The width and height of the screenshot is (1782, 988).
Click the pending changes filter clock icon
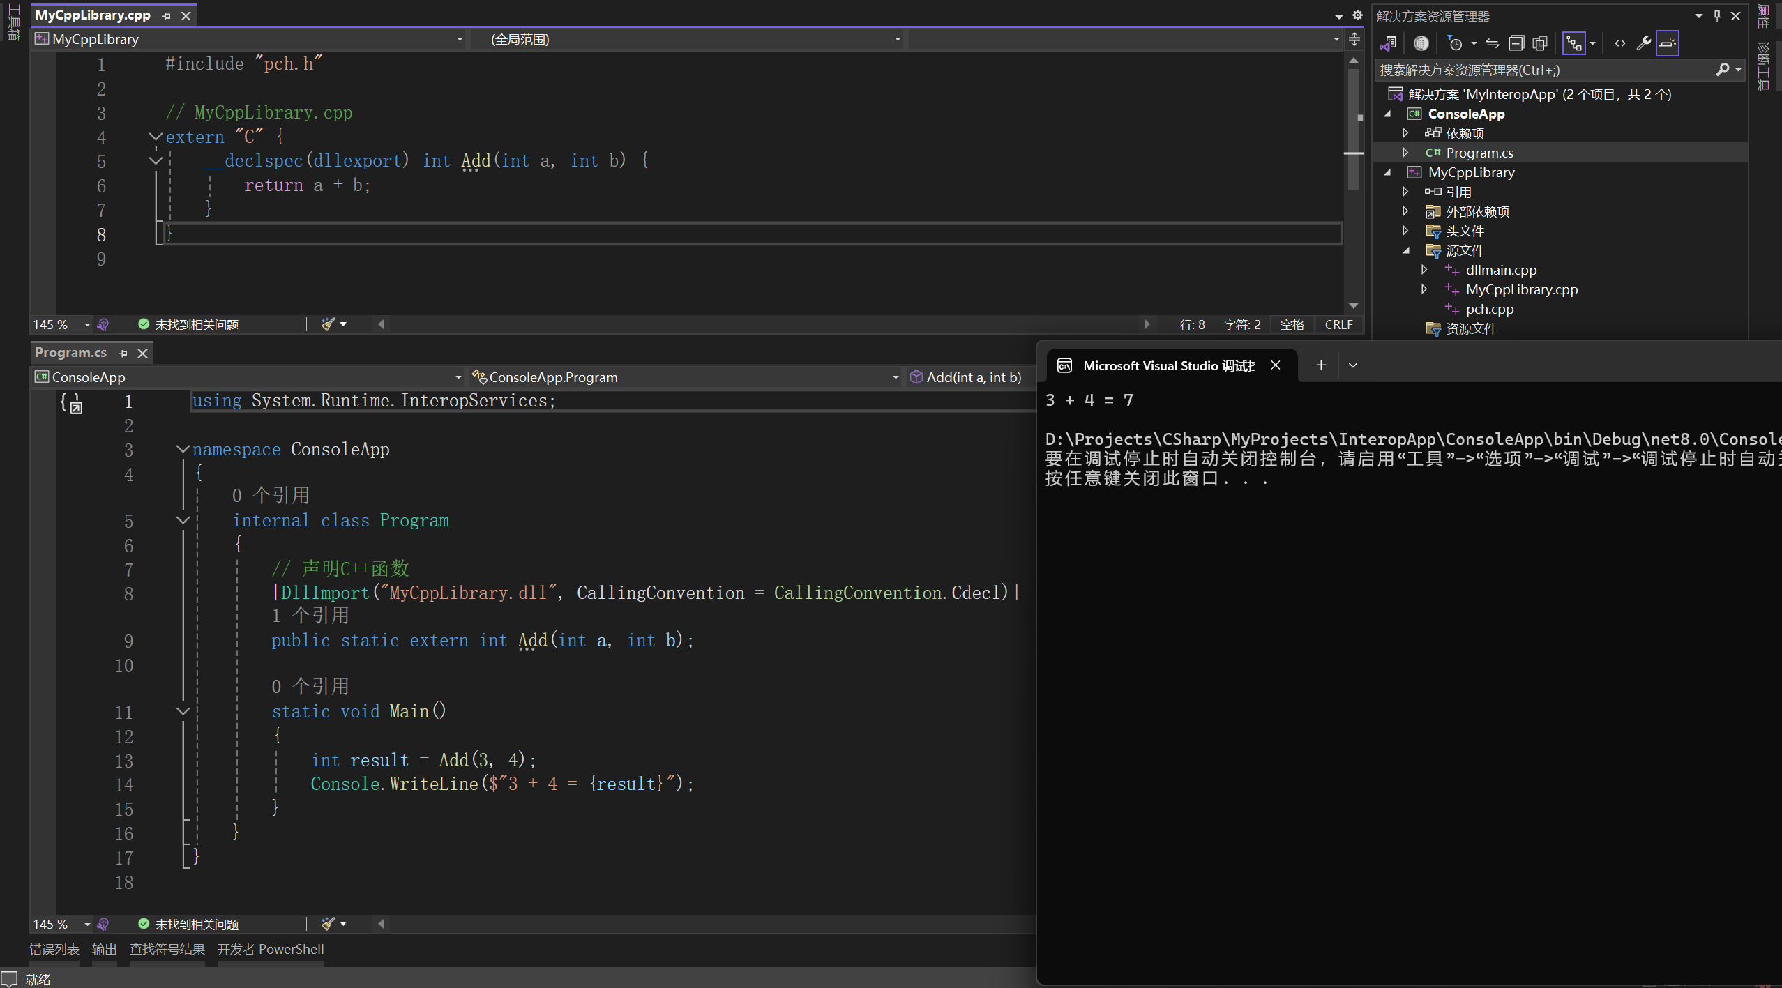(1455, 43)
